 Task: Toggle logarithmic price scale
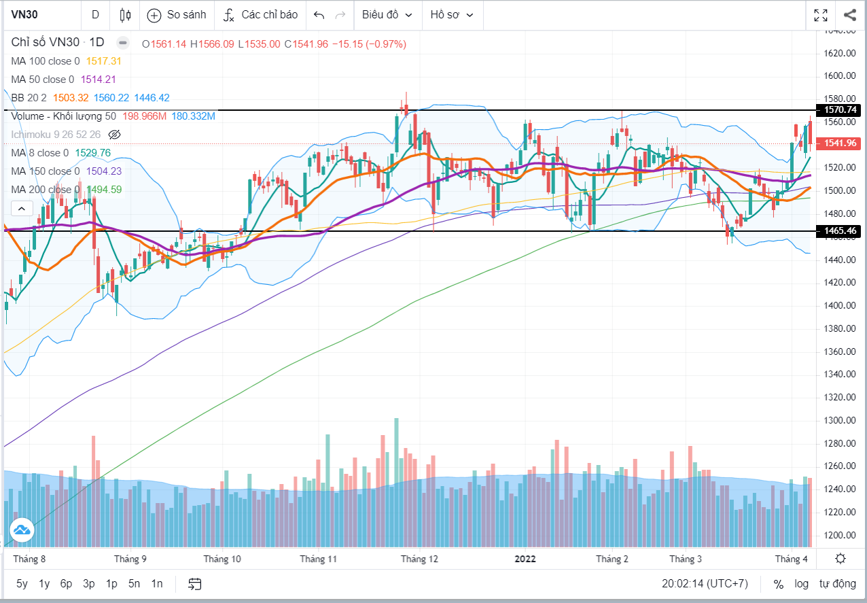(x=802, y=583)
